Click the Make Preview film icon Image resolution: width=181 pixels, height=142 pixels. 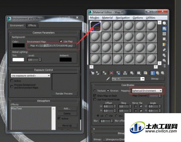pos(164,50)
